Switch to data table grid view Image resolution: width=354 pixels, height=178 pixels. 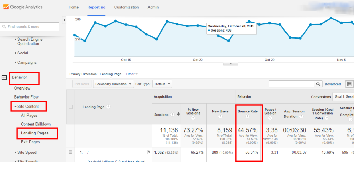(349, 84)
